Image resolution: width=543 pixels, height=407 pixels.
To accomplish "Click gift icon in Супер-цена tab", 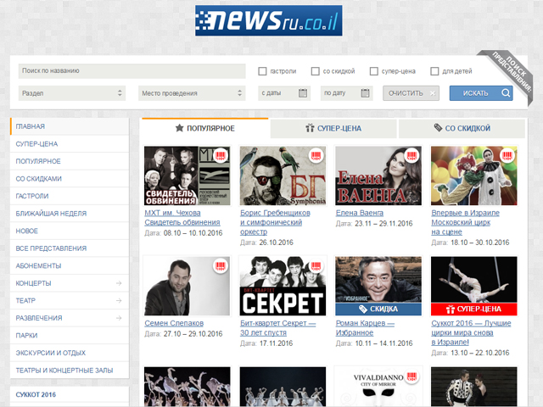I will click(310, 128).
